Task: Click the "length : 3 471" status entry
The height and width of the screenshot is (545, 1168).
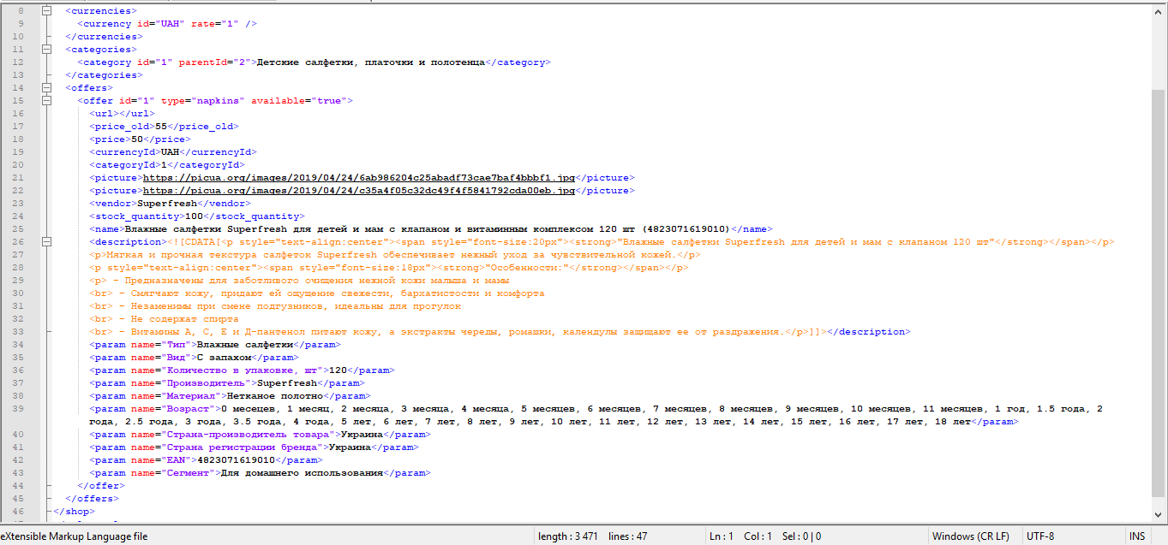Action: pyautogui.click(x=566, y=536)
